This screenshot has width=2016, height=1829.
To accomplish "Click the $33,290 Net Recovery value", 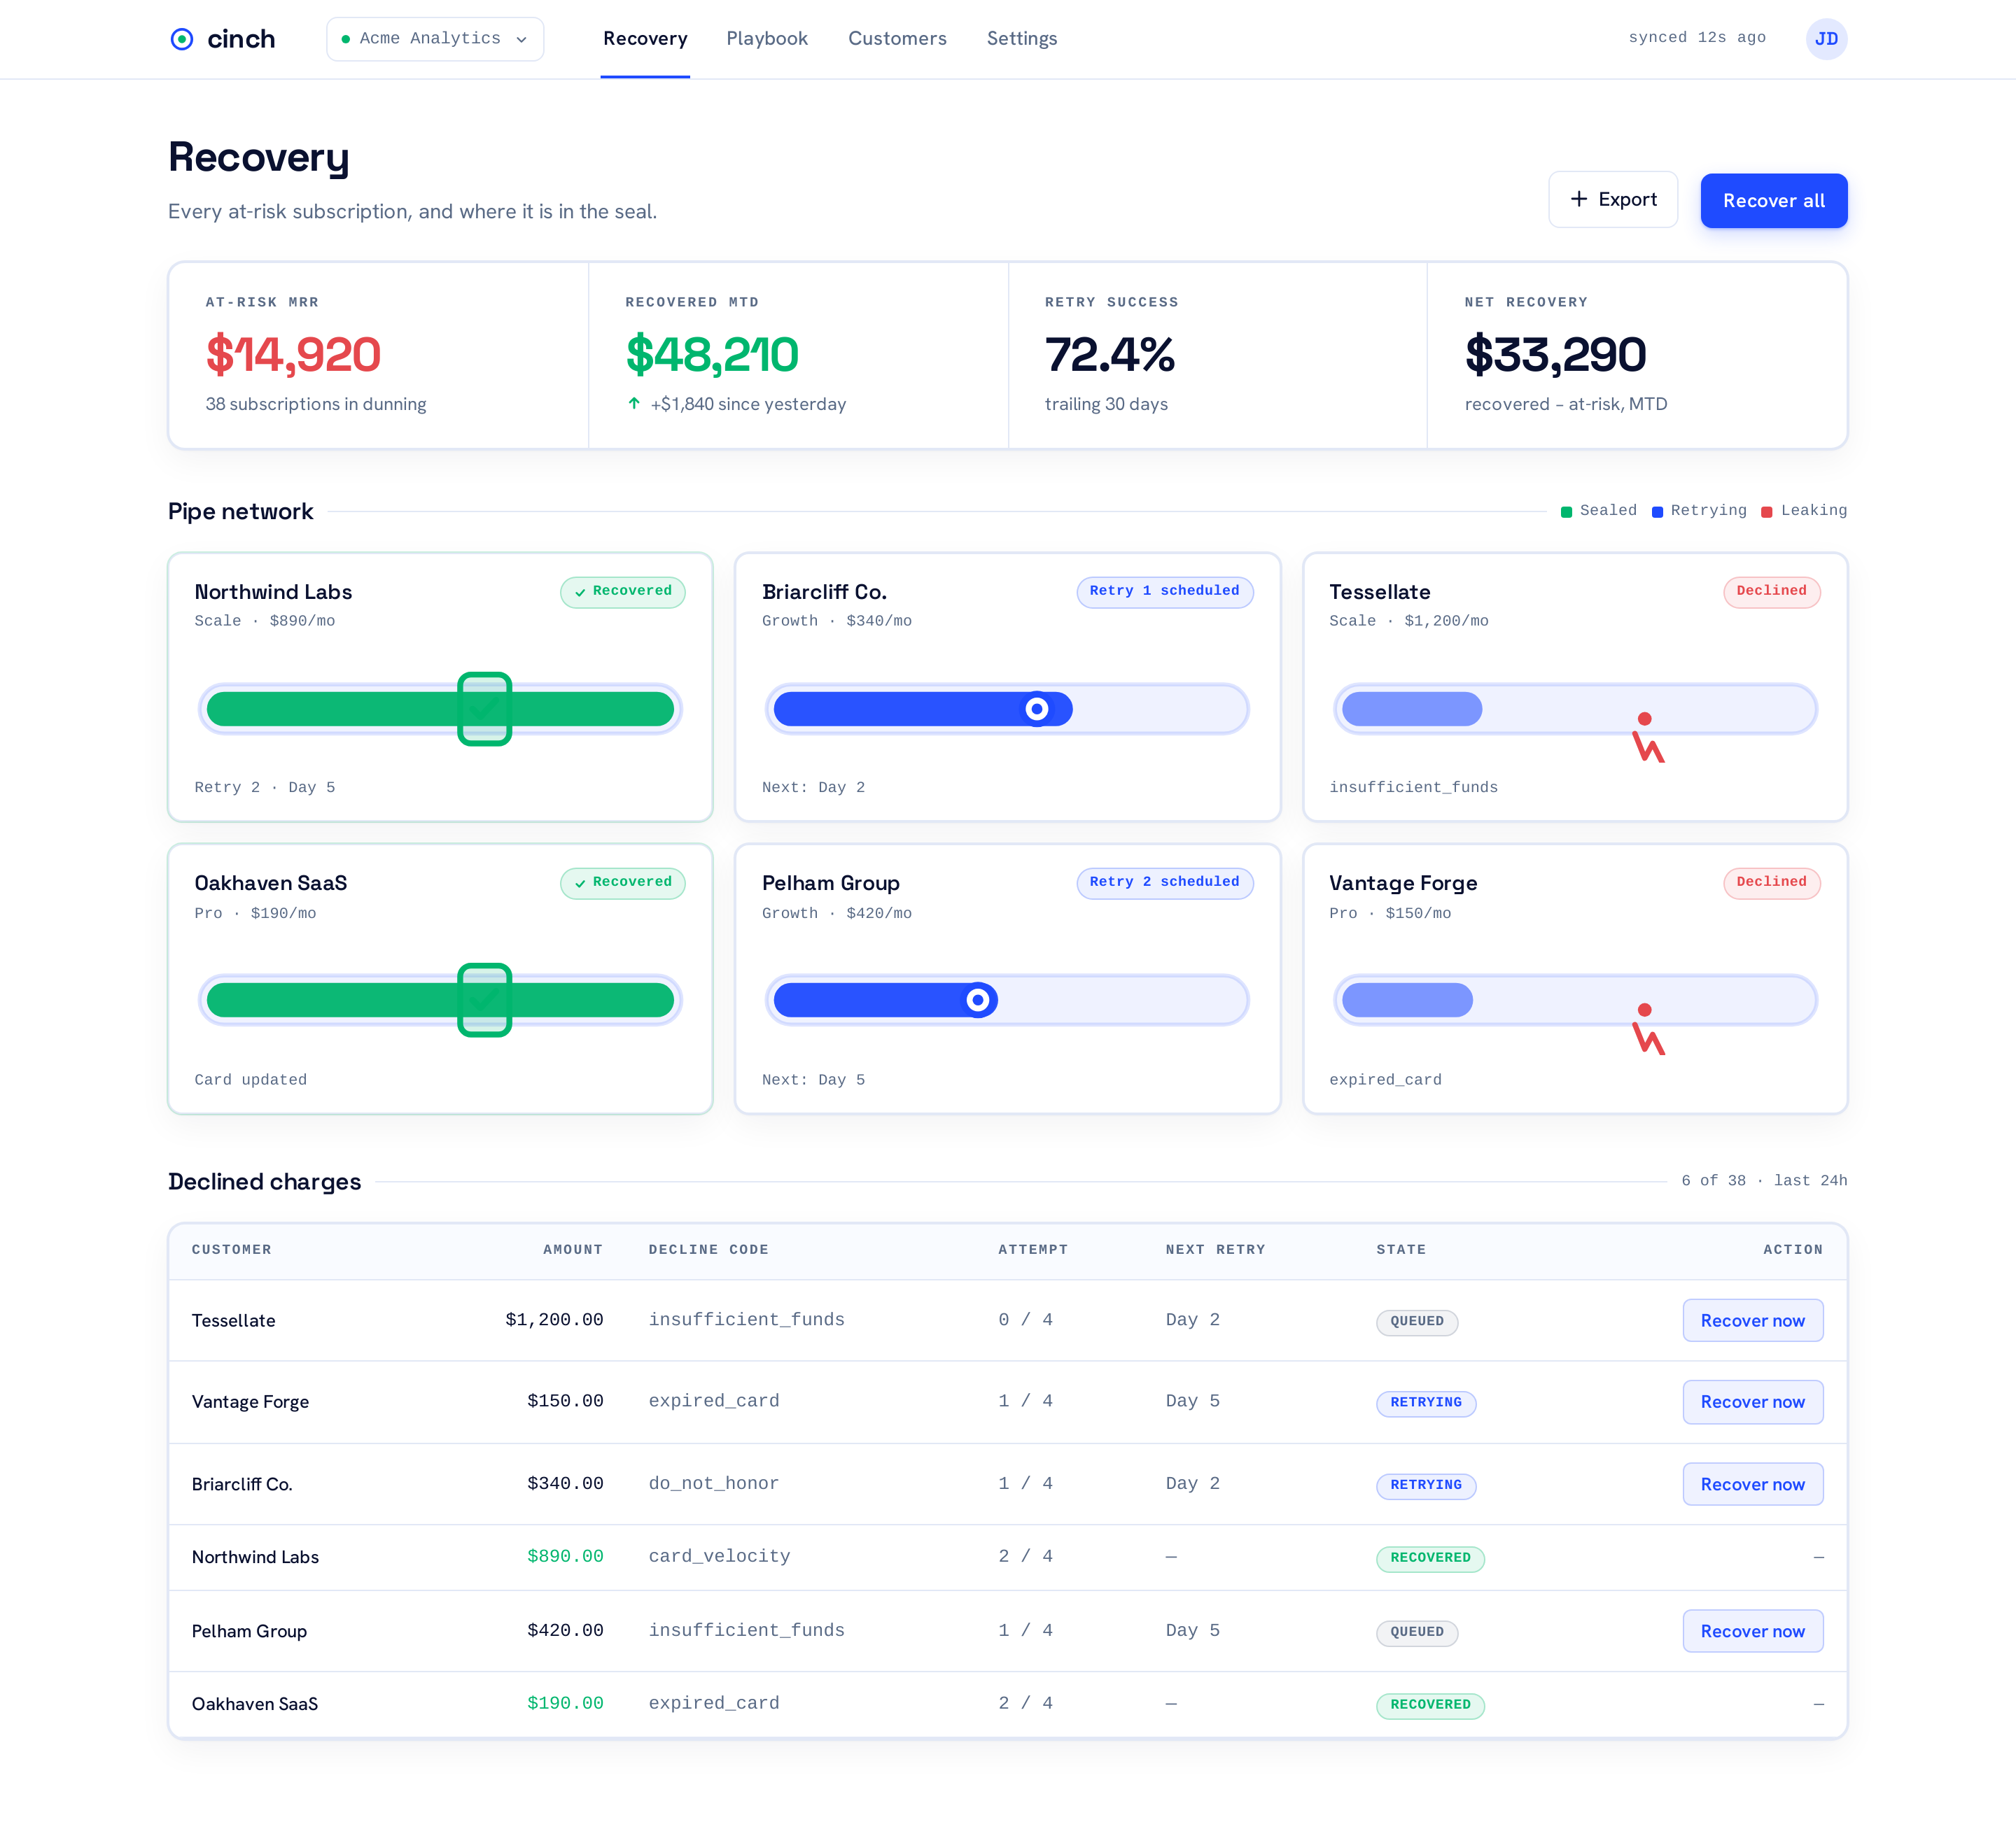I will [x=1555, y=355].
